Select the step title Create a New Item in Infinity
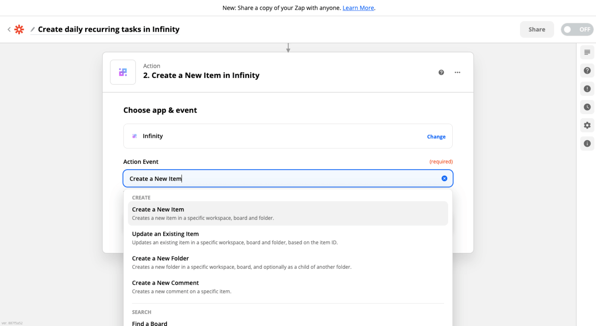 [201, 75]
